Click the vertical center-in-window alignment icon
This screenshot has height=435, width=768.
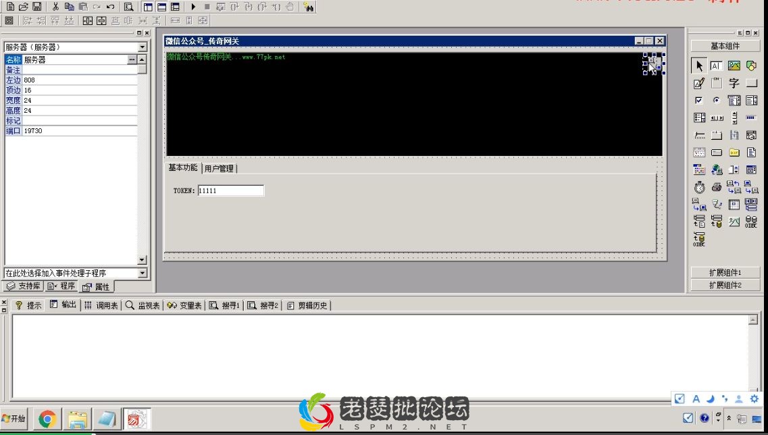coord(101,20)
